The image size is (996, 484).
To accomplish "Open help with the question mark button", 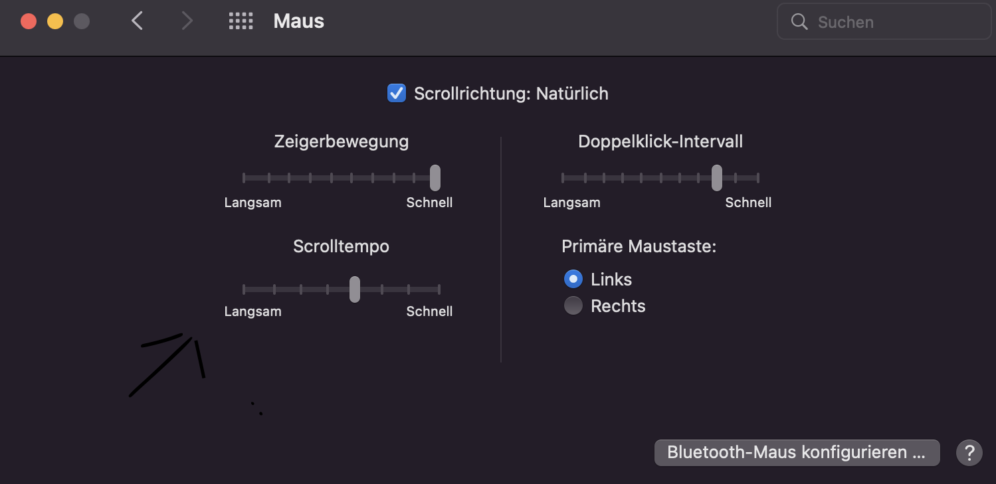I will click(x=969, y=453).
